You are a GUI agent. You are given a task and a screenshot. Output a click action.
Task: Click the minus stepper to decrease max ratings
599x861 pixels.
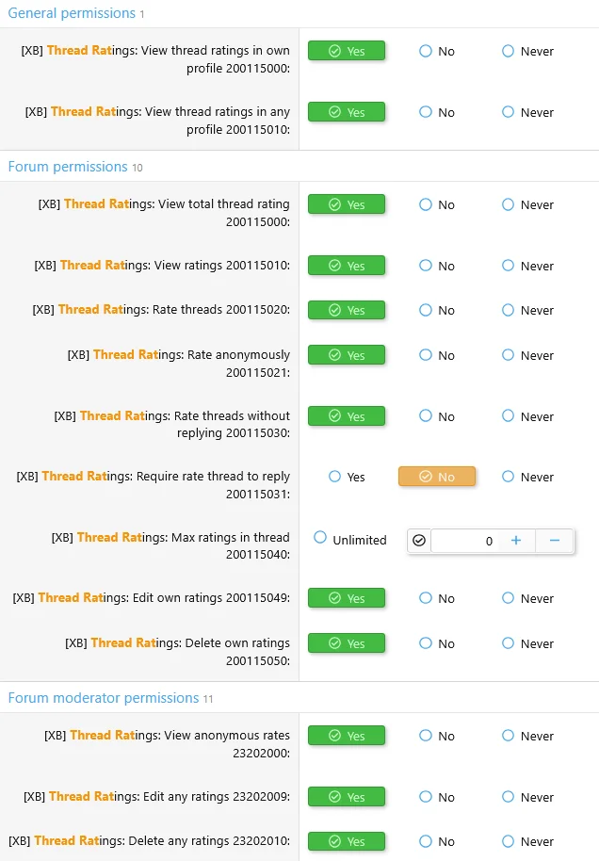tap(555, 540)
